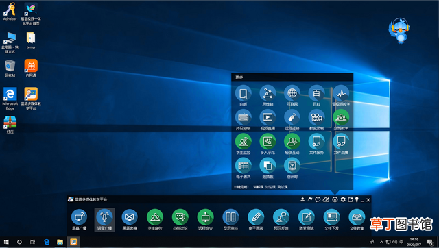Open the student seating icon
The height and width of the screenshot is (248, 439).
coord(155,217)
